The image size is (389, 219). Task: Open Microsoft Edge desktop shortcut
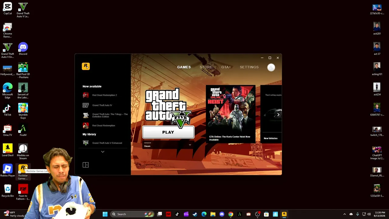click(8, 91)
